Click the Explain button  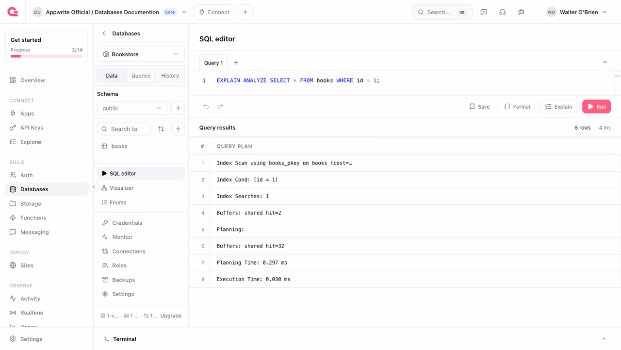tap(558, 107)
